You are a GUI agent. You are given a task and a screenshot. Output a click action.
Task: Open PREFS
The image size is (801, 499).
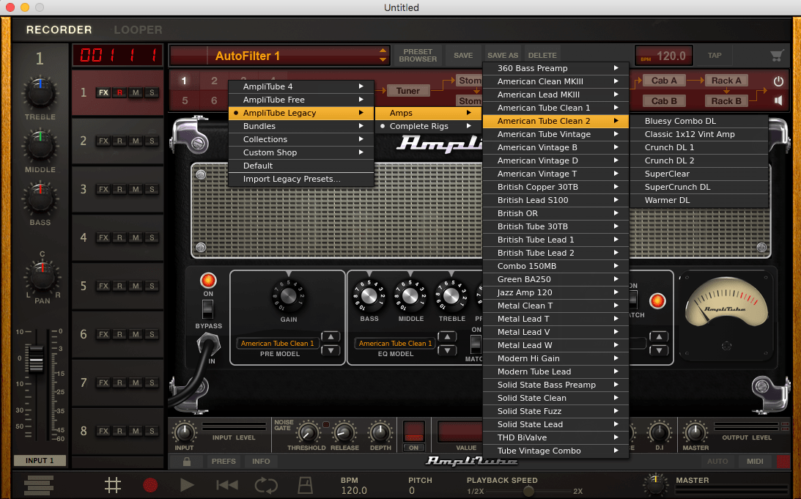[x=224, y=461]
